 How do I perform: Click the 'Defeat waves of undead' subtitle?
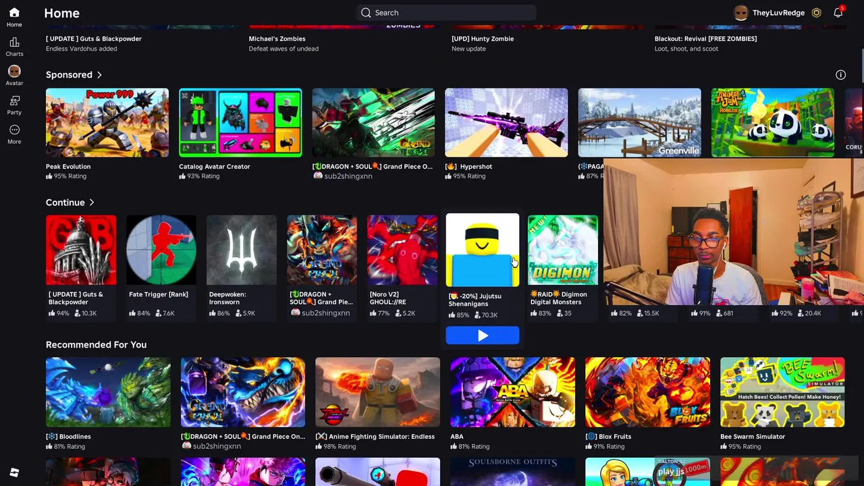pos(283,49)
